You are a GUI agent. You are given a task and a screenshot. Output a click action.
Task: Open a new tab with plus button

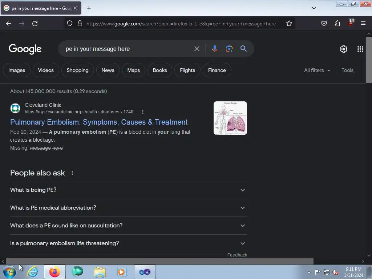click(x=89, y=8)
